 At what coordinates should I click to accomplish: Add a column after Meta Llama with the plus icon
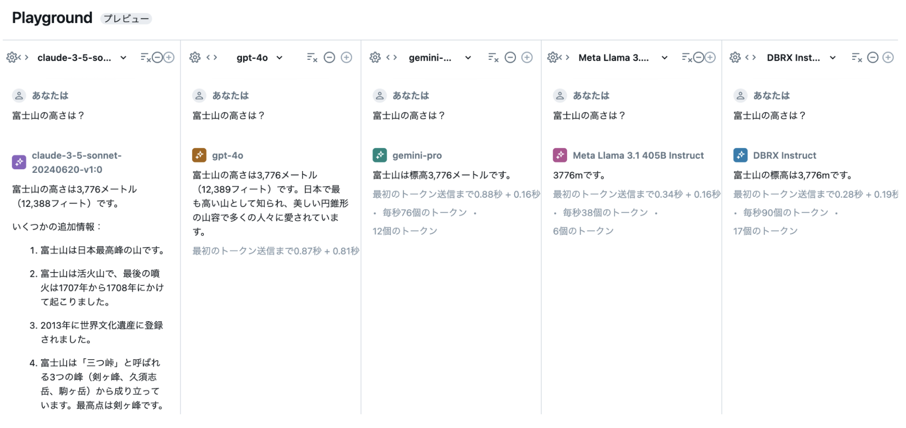pyautogui.click(x=710, y=57)
